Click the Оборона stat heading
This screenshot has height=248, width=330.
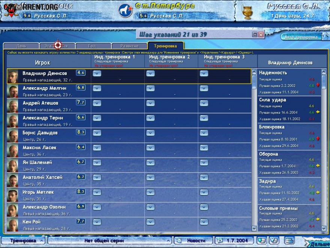268,154
